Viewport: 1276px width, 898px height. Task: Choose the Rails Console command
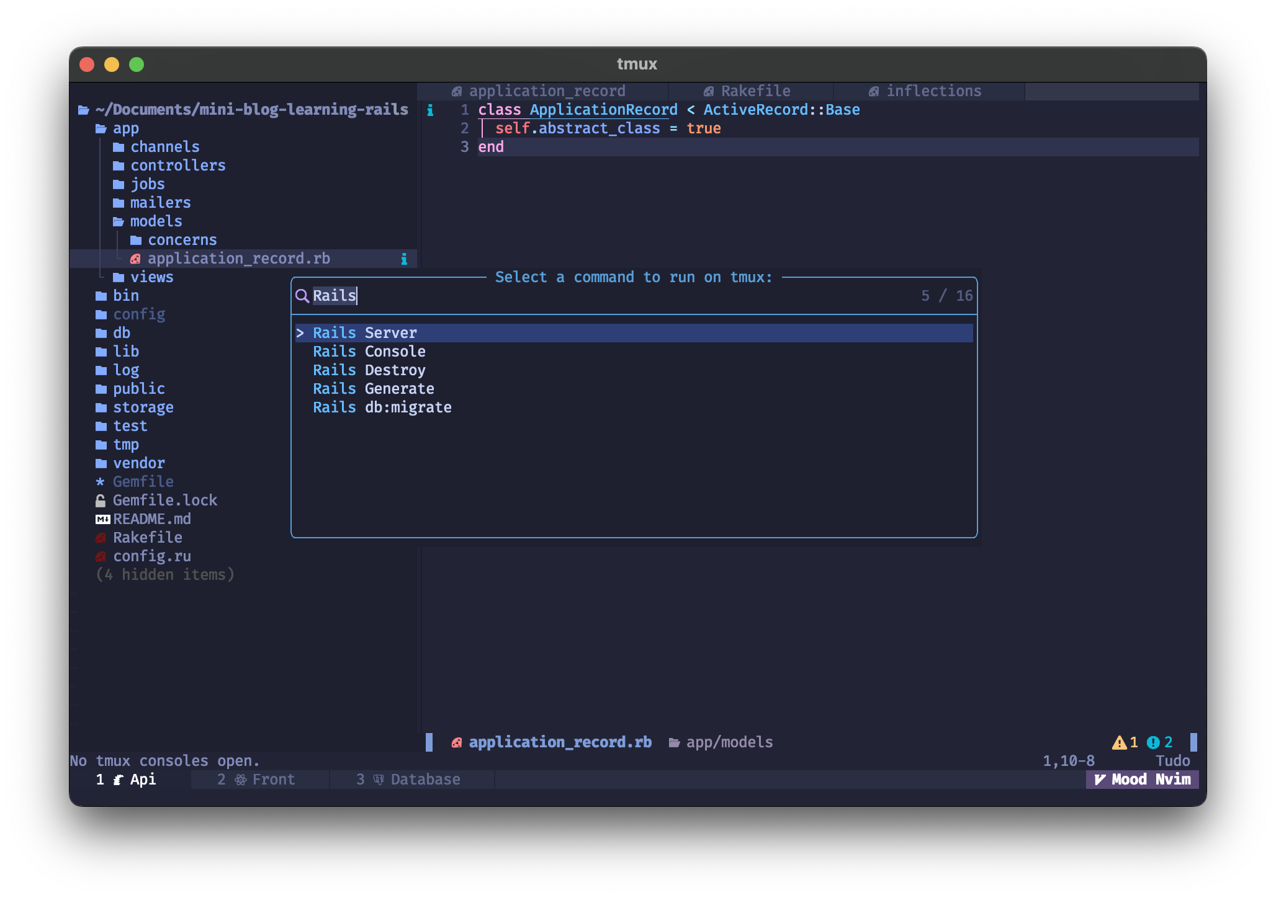(369, 352)
